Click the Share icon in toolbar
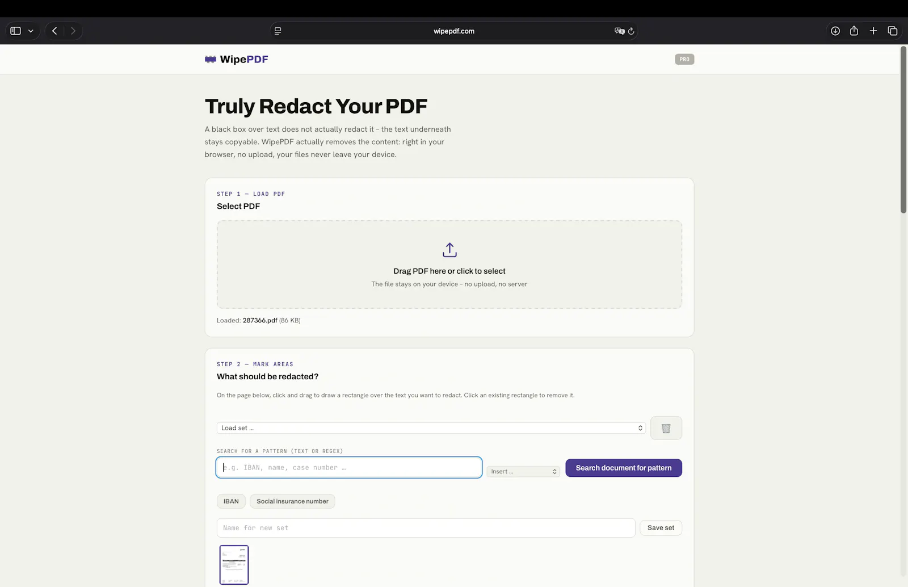The image size is (908, 587). point(854,31)
